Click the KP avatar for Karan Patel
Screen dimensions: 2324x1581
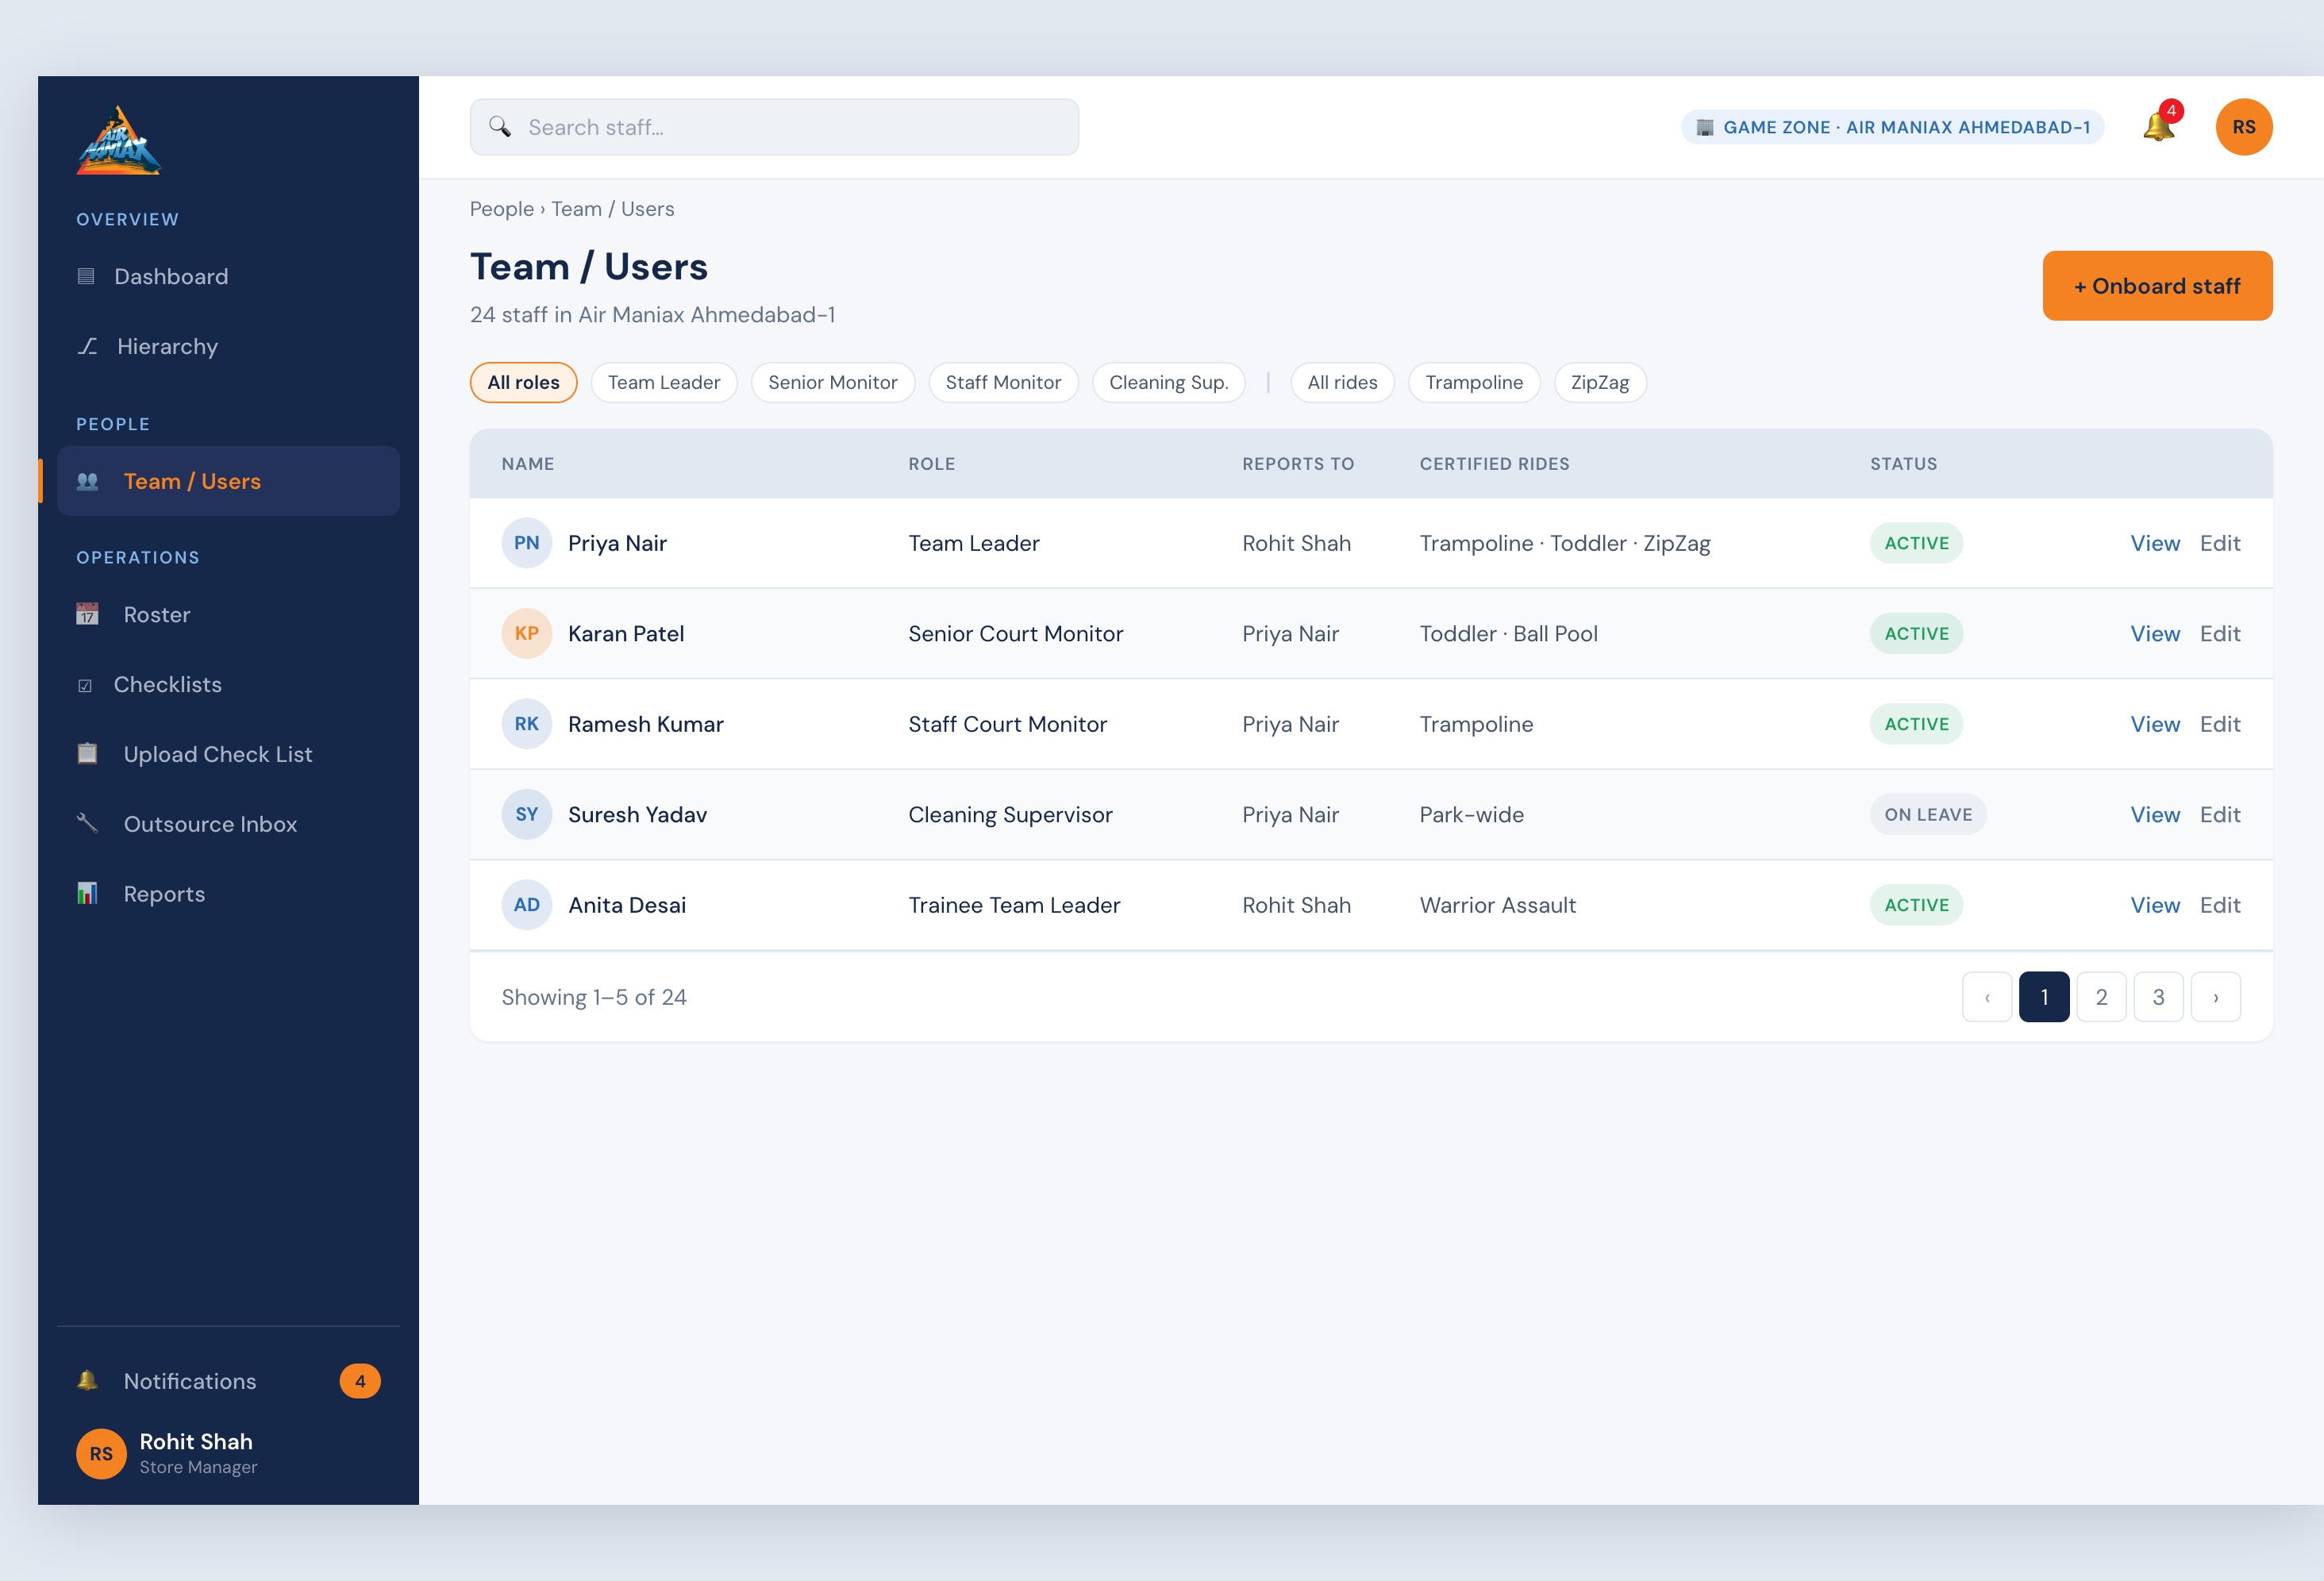[527, 633]
